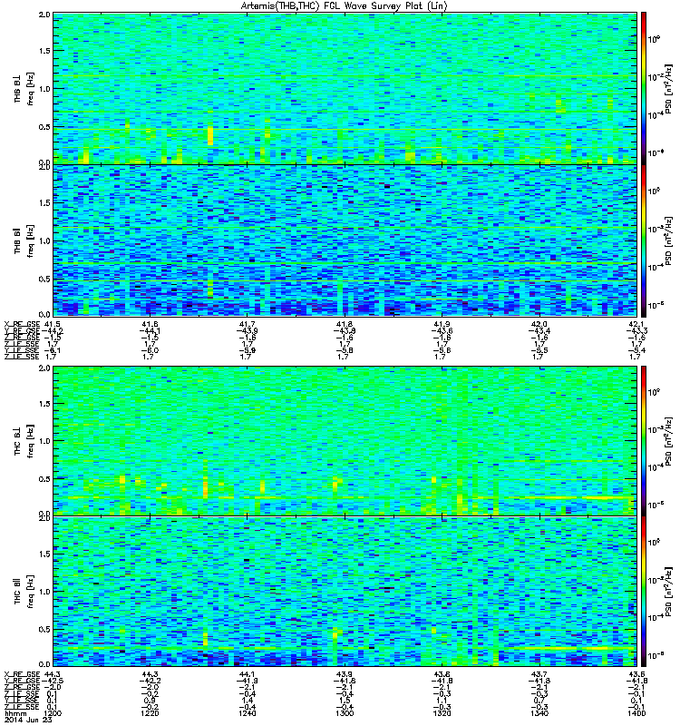Screen dimensions: 680x726
Task: Click the "1.0" frequency tick of the THB B∥ panel
Action: point(44,241)
